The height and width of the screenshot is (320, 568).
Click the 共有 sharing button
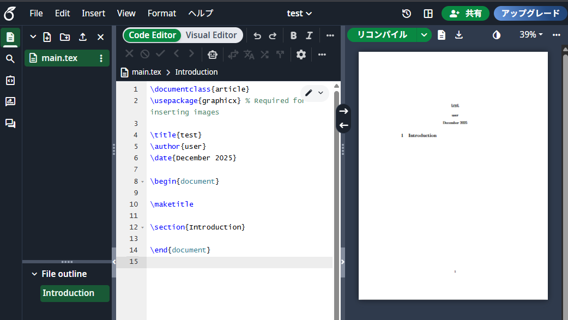coord(466,13)
